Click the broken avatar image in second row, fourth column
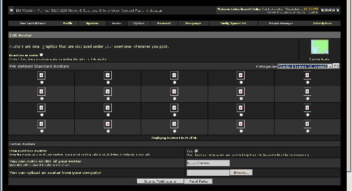352x191 pixels. point(241,92)
